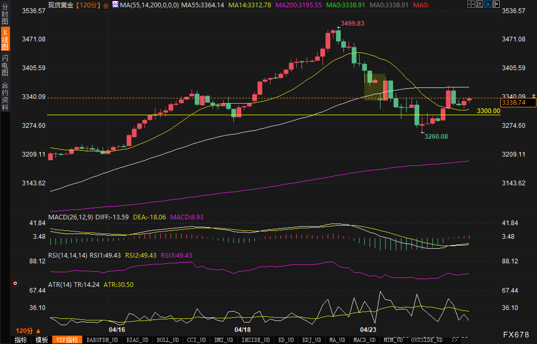This screenshot has width=537, height=344.
Task: Click the yellow 3300.00 horizontal line label
Action: [488, 111]
